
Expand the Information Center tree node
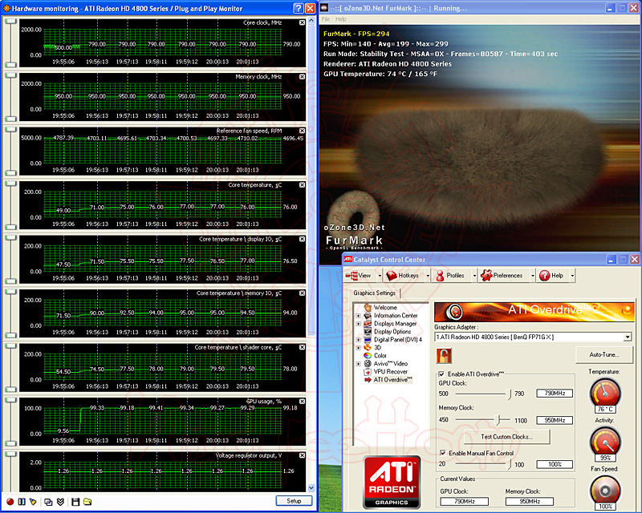click(x=358, y=315)
